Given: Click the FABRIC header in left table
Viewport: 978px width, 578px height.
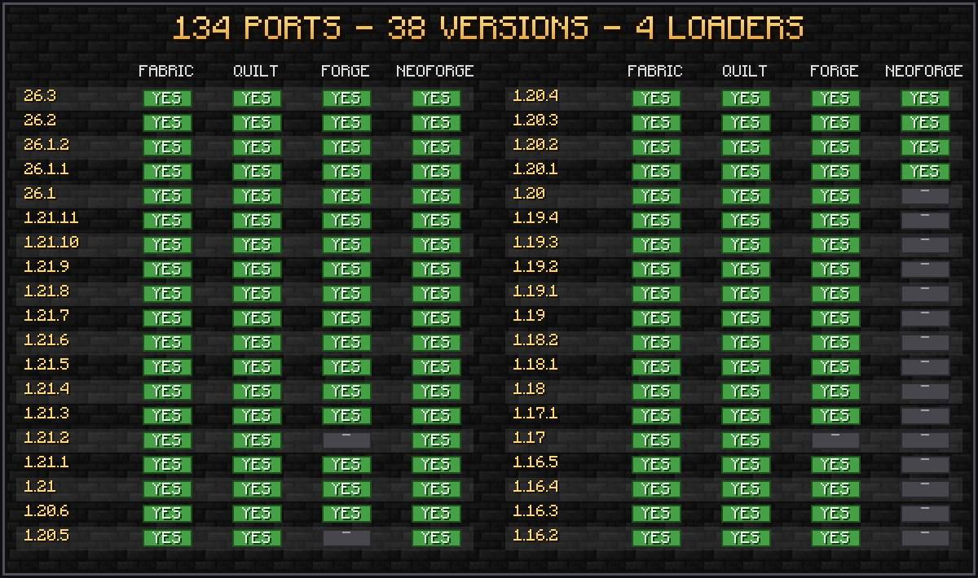Looking at the screenshot, I should tap(166, 71).
